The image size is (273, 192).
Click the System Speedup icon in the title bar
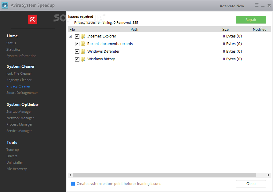(5, 5)
